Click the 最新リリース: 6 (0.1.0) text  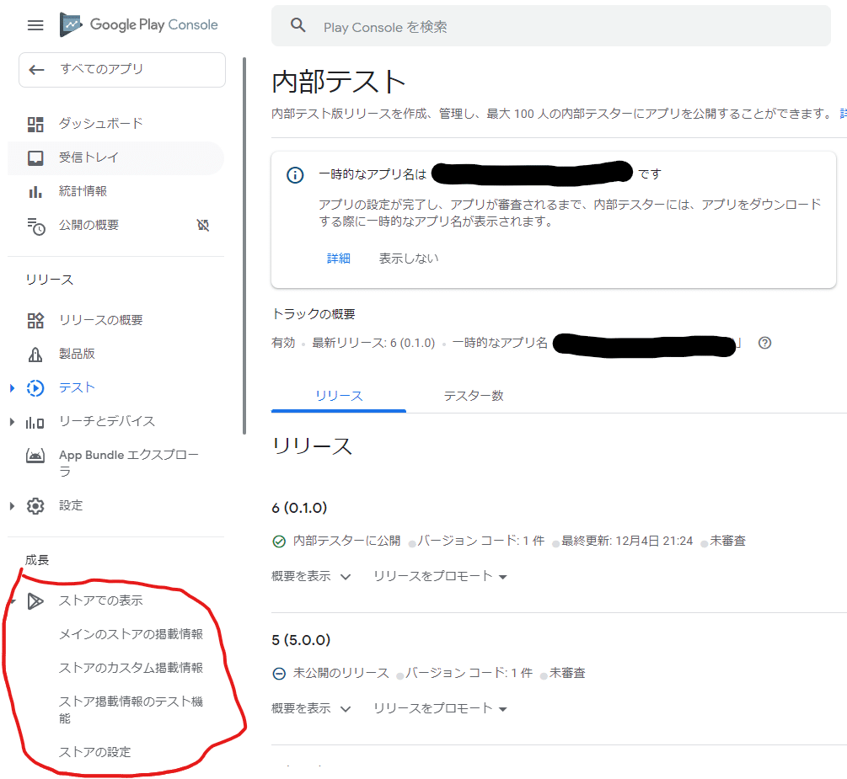[373, 343]
